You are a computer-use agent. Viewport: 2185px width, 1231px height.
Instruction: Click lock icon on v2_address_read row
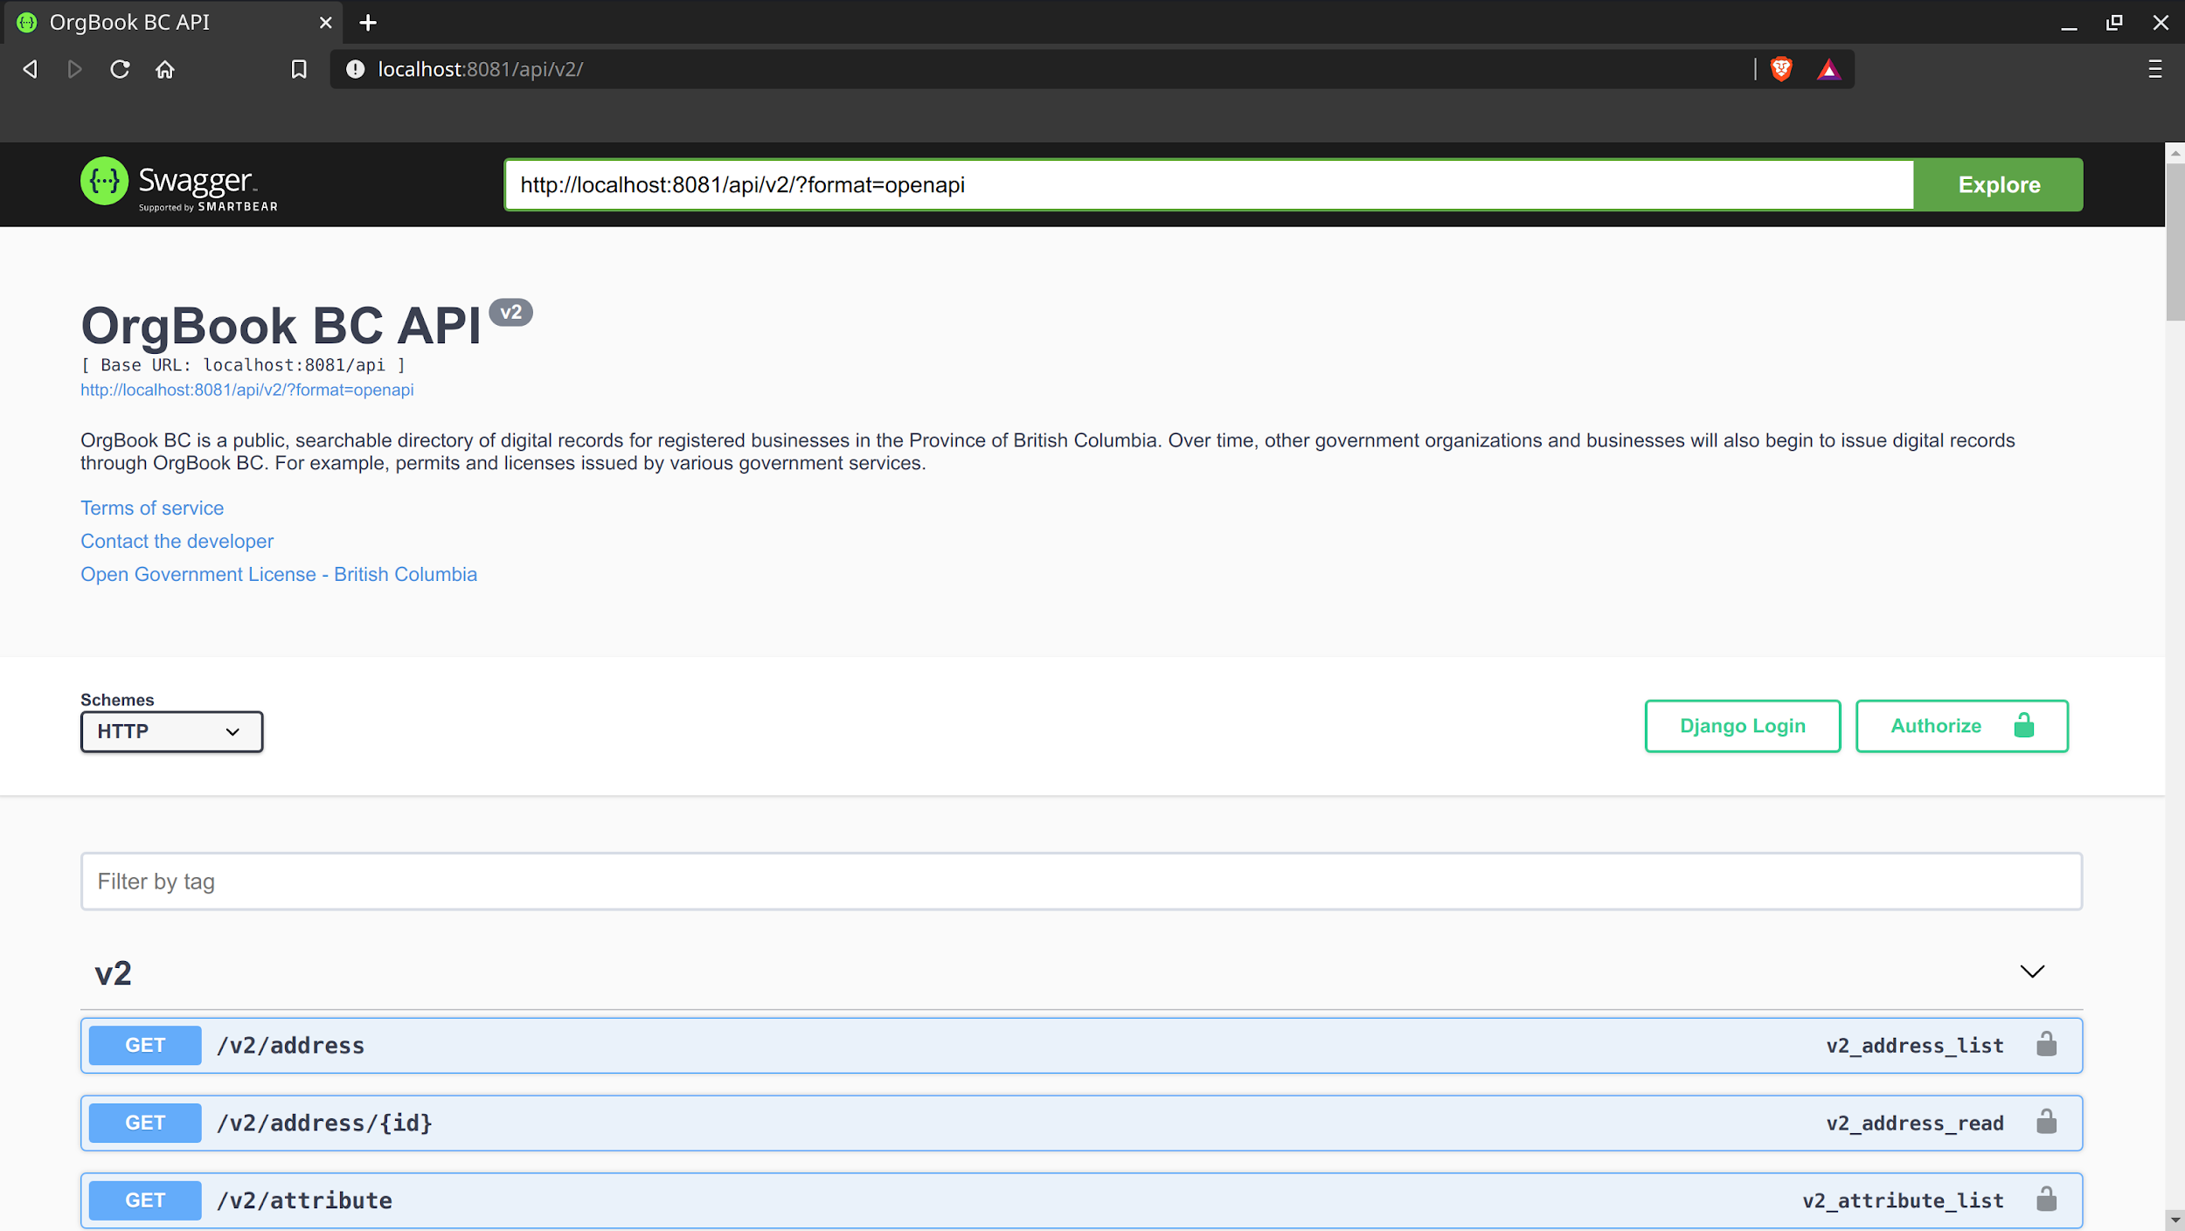(x=2046, y=1122)
